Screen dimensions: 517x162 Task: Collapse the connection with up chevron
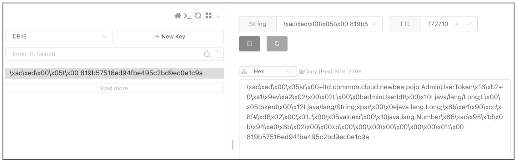(x=218, y=17)
